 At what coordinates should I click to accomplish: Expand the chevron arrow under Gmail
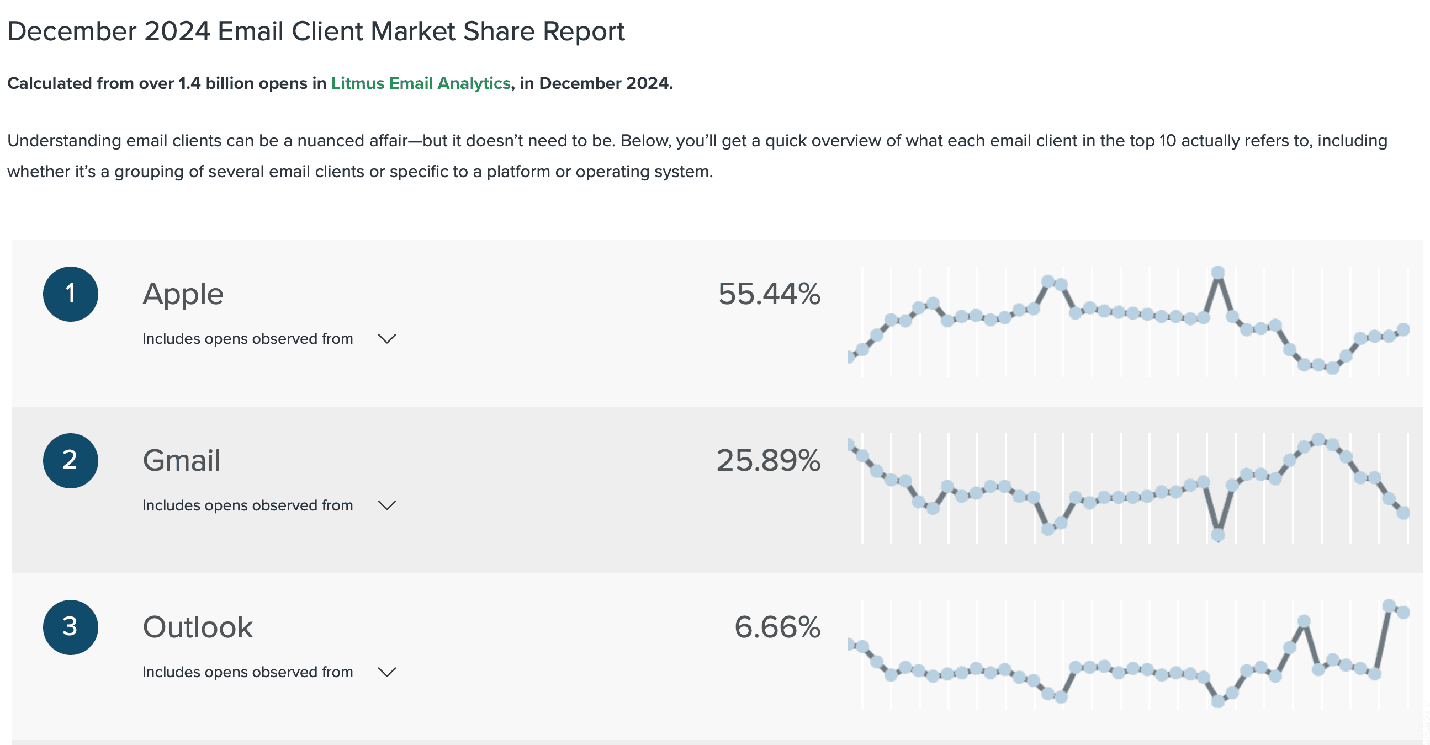386,505
